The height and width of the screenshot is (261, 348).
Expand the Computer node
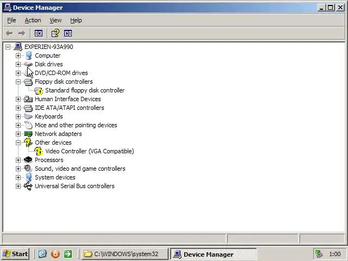[18, 55]
